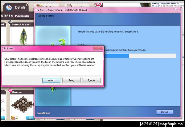The image size is (185, 127).
Task: Select the Peacock Feather item thumbnail
Action: coord(23,36)
